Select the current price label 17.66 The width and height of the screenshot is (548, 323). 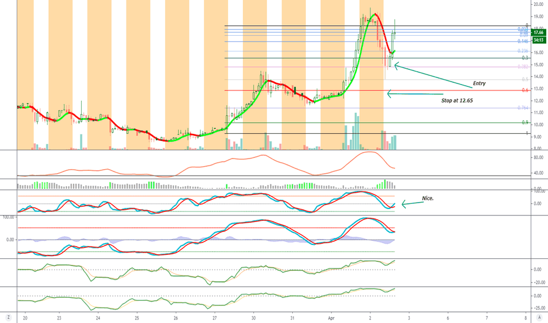pos(539,32)
